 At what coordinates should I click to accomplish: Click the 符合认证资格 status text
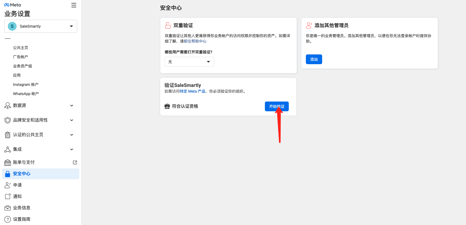185,106
